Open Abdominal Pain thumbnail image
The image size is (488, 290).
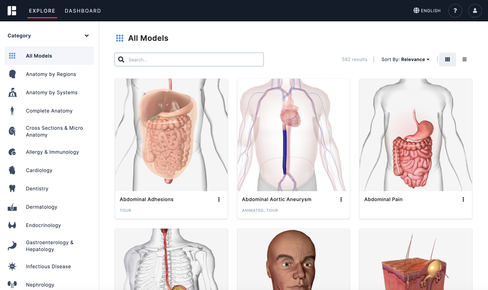(416, 135)
